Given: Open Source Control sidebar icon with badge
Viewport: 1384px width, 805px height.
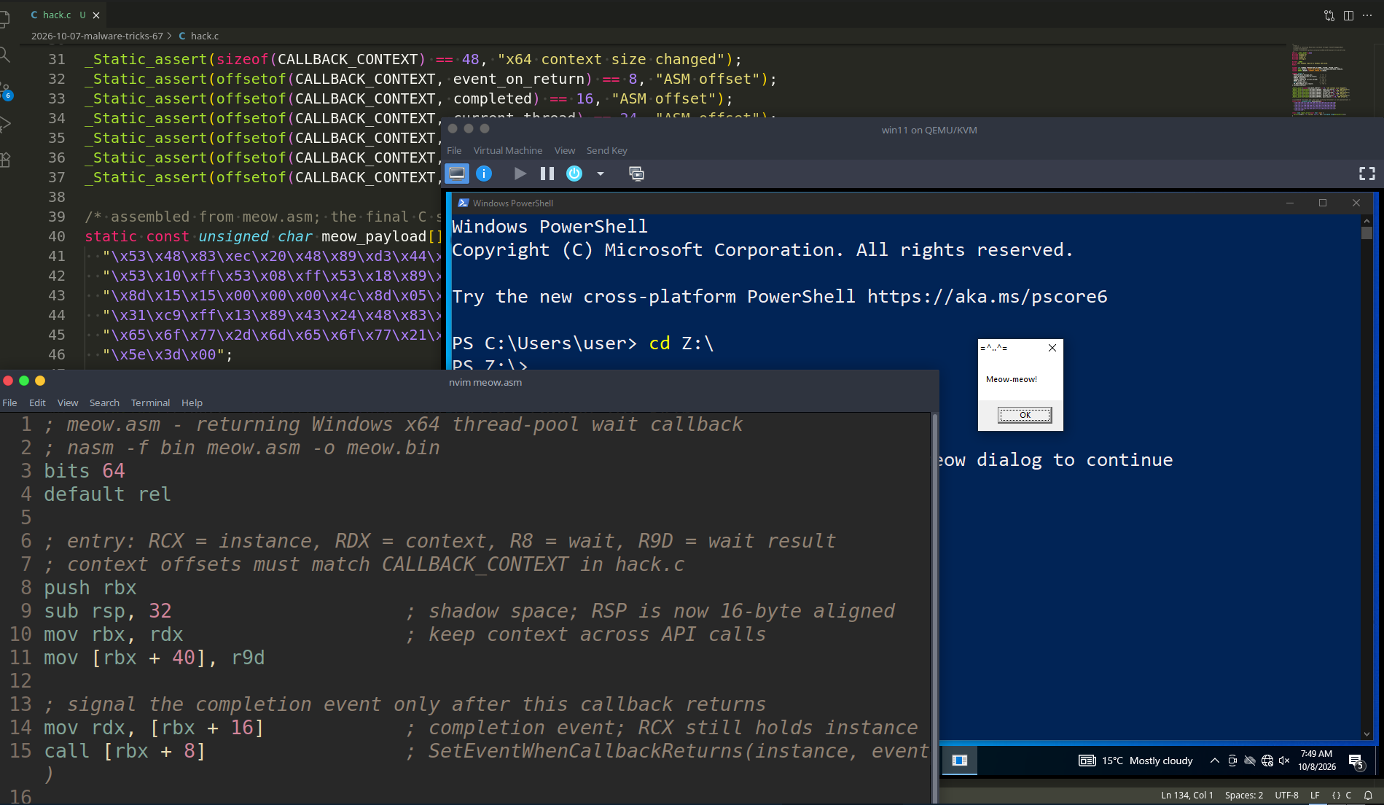Looking at the screenshot, I should point(5,90).
